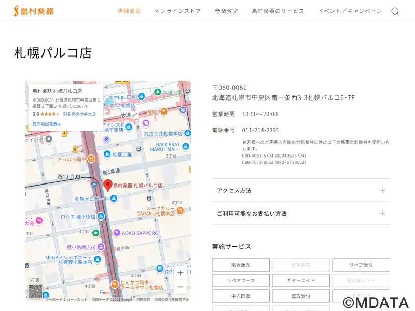Open the map 利用規約 link
The height and width of the screenshot is (311, 415).
(x=143, y=300)
